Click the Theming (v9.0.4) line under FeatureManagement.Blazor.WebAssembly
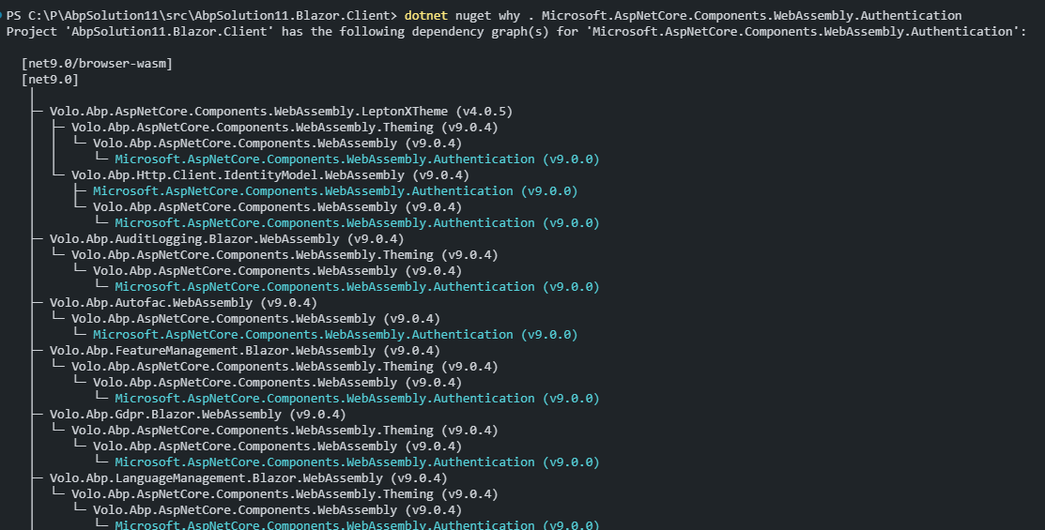The image size is (1045, 530). (284, 366)
